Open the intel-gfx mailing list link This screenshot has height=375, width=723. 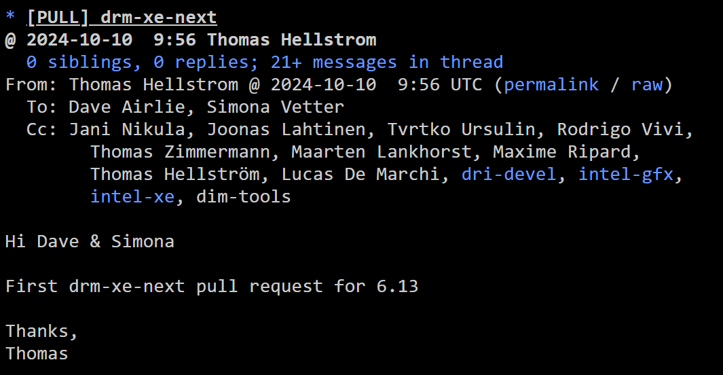tap(625, 175)
